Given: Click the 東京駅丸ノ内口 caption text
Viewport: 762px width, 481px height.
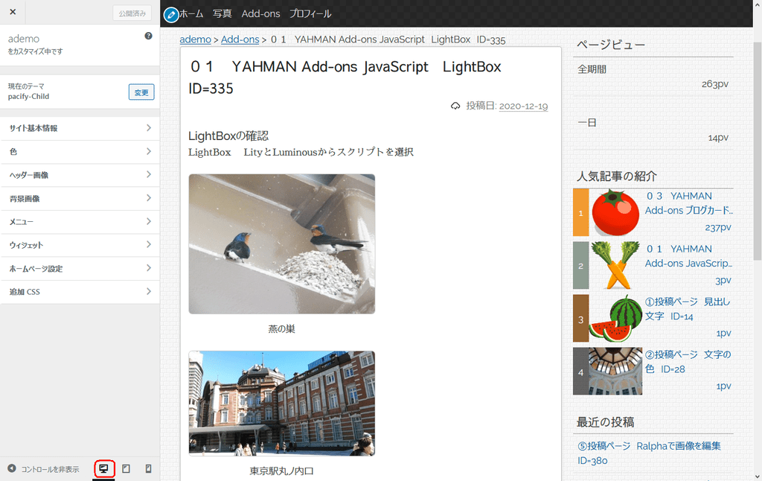Looking at the screenshot, I should [282, 471].
